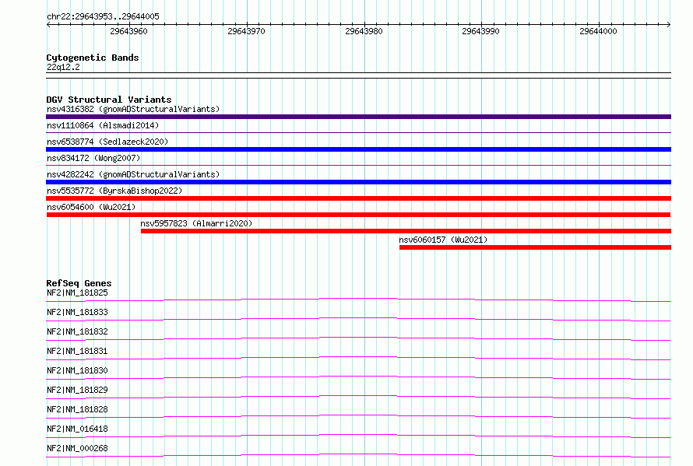
Task: Open transcript NF2|NM_181832
Action: pos(77,331)
